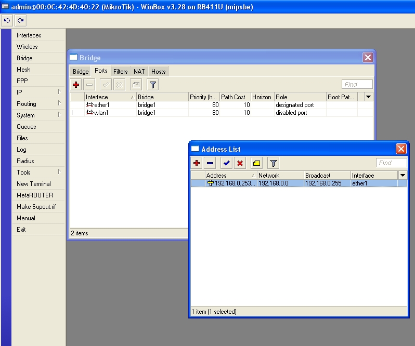Image resolution: width=415 pixels, height=346 pixels.
Task: Click Make Supout.rif in the sidebar
Action: [38, 206]
